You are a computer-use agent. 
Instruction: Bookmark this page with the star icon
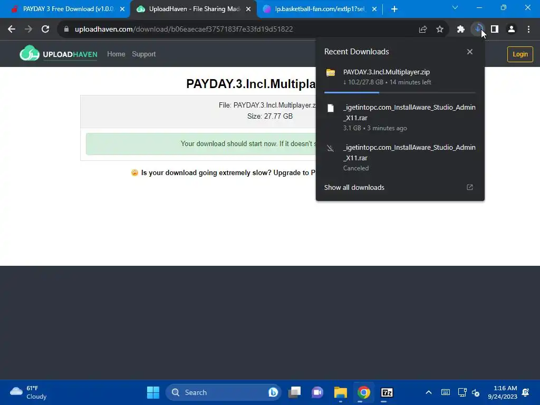pos(440,30)
